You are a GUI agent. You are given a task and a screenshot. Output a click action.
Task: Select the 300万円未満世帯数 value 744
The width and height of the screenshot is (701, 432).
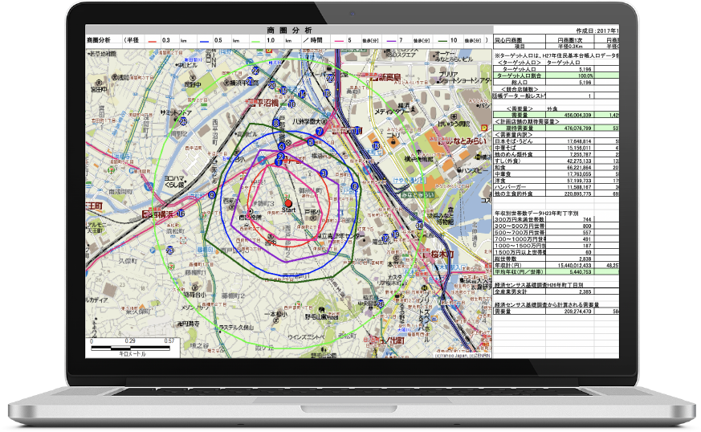click(x=570, y=219)
